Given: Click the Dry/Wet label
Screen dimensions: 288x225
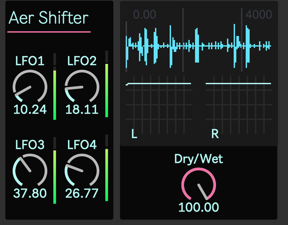Looking at the screenshot, I should tap(198, 159).
